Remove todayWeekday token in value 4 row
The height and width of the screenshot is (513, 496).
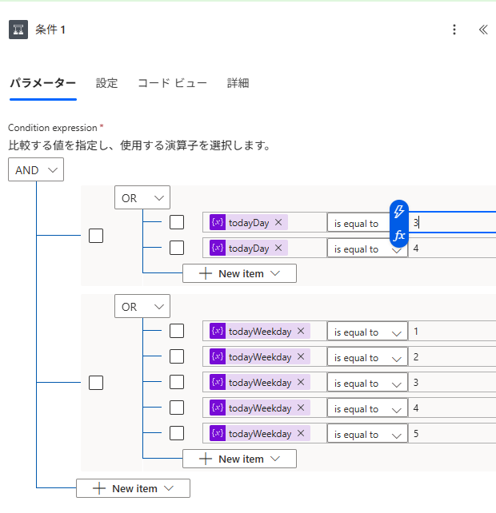(x=301, y=408)
